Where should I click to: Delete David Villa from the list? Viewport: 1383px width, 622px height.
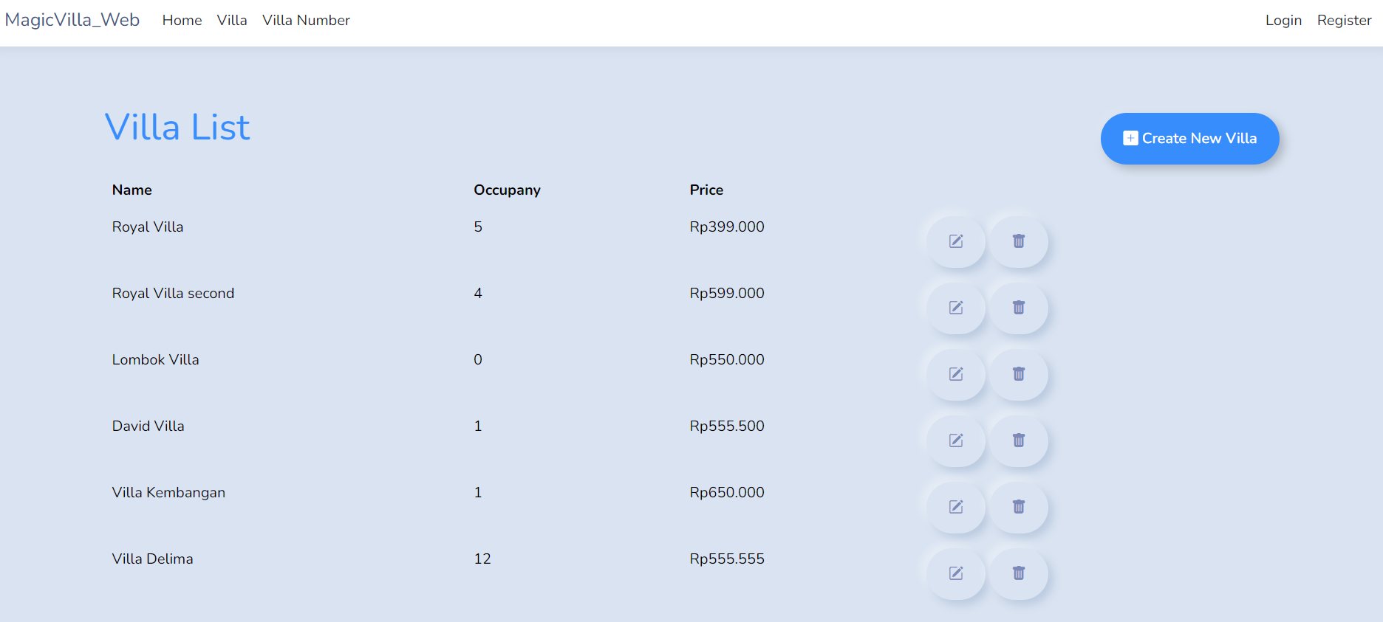pyautogui.click(x=1018, y=440)
